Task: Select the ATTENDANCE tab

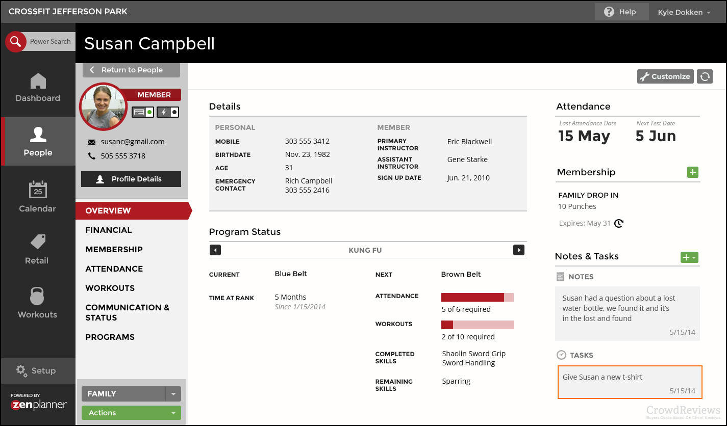Action: coord(114,269)
